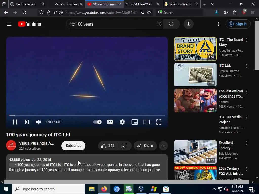Switch to the Mypal - Download tab

coord(66,4)
